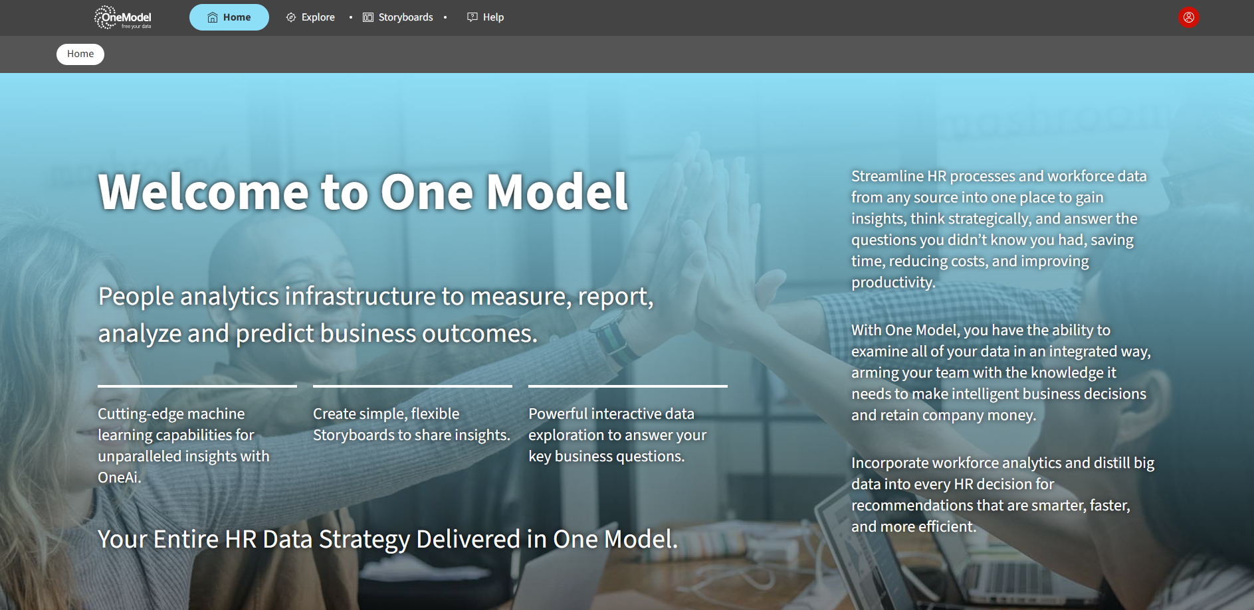This screenshot has width=1254, height=610.
Task: Click the "Create simple, flexible Storyboards" feature text
Action: click(x=411, y=424)
